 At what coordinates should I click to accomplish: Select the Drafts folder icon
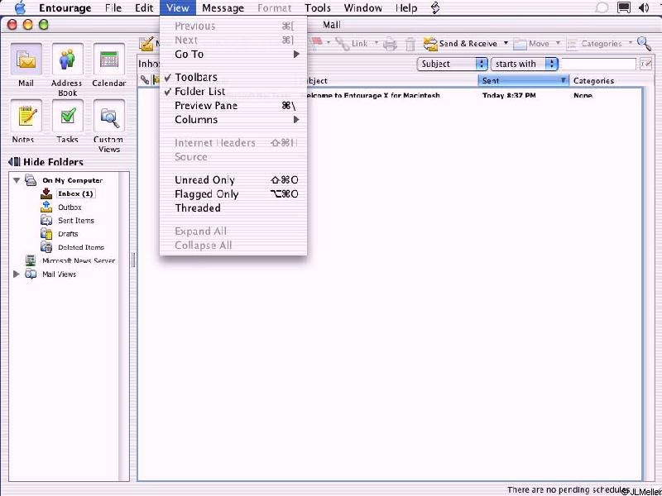[46, 234]
